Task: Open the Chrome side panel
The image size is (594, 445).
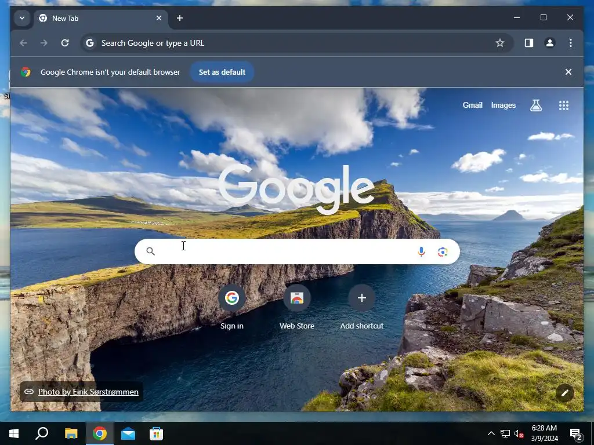Action: pos(529,43)
